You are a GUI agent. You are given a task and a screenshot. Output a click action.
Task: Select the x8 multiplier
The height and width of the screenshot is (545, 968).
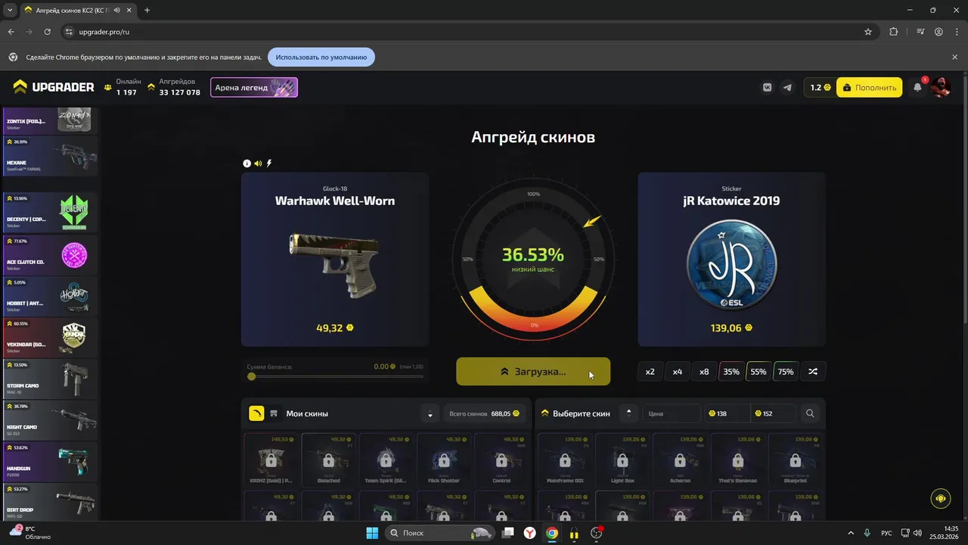[704, 372]
